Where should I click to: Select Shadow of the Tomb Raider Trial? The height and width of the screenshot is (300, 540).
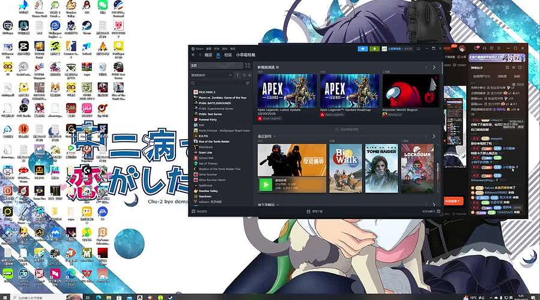click(217, 169)
